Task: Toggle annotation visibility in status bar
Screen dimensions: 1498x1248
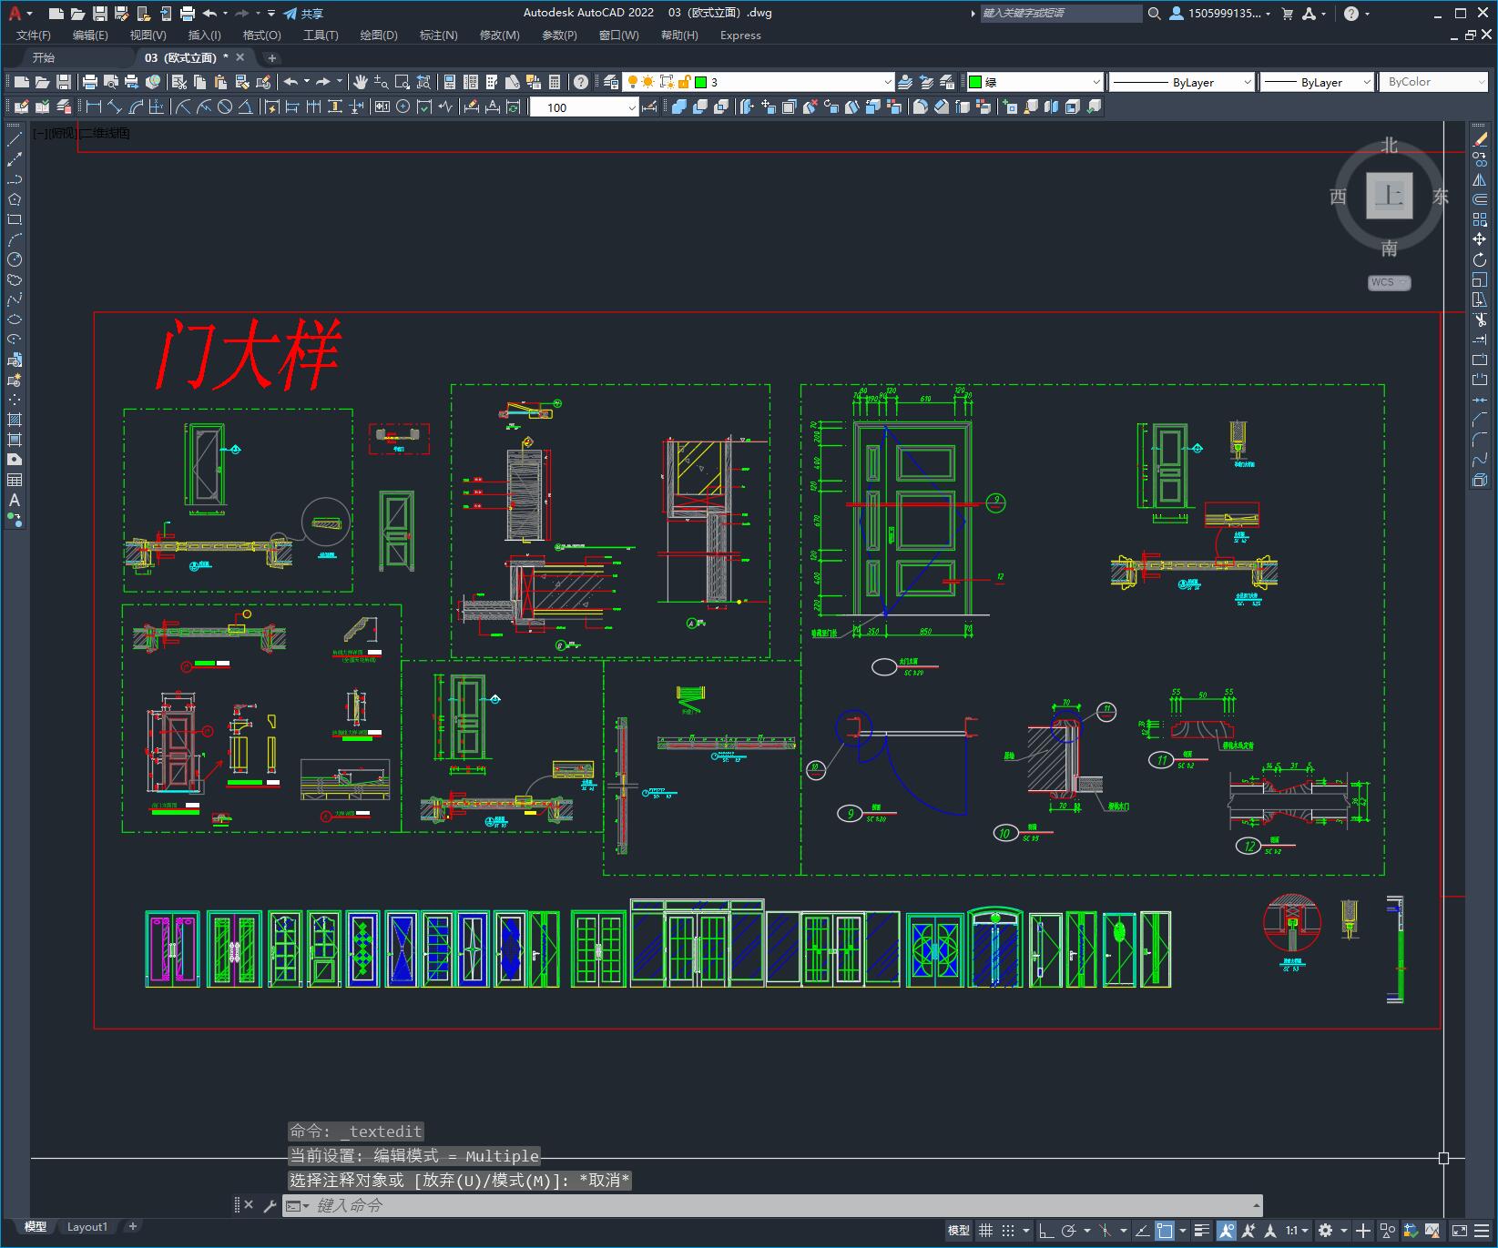Action: (1227, 1231)
